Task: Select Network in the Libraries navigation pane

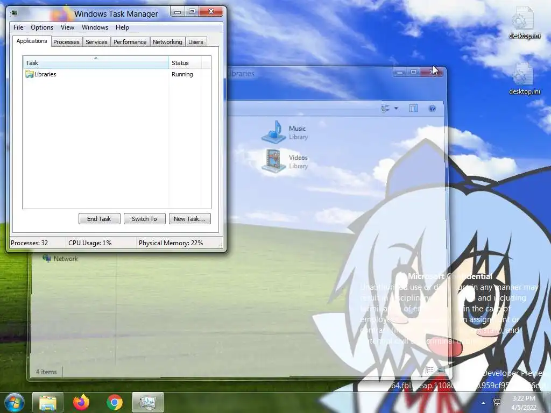Action: tap(60, 259)
